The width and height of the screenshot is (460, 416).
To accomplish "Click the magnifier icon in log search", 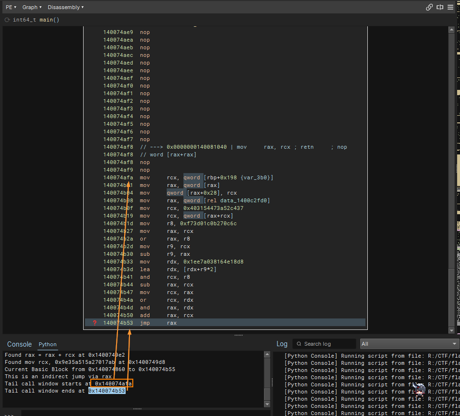I will coord(299,344).
